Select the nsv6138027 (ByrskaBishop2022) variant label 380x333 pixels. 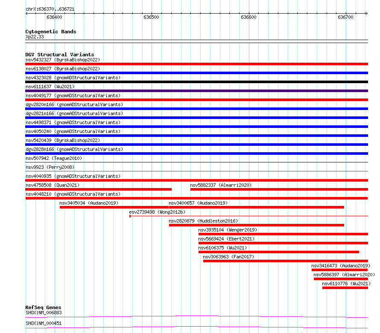[63, 69]
